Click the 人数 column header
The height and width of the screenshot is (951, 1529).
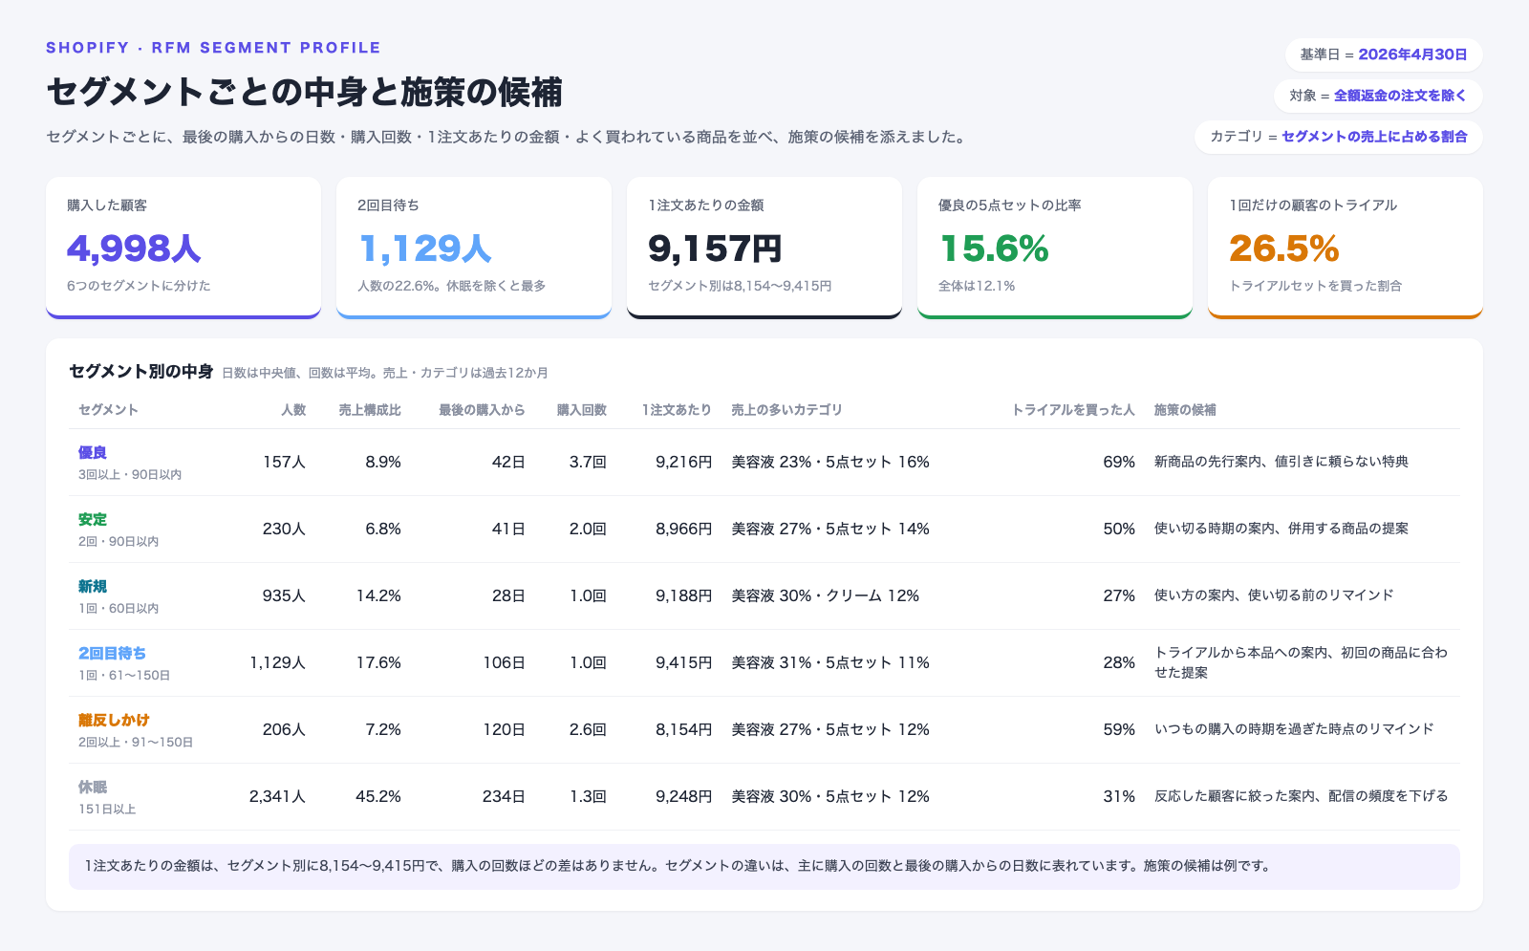[293, 410]
